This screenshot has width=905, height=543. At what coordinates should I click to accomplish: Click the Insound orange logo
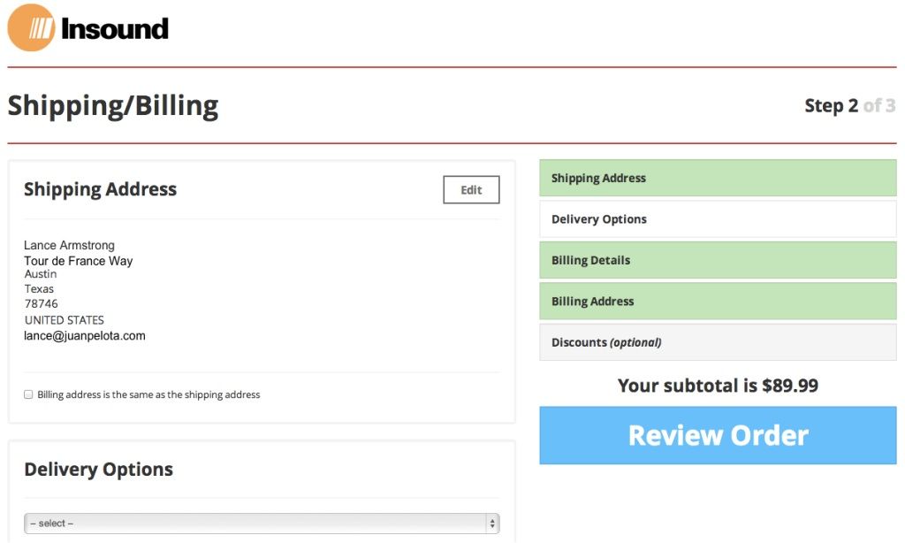(x=31, y=27)
